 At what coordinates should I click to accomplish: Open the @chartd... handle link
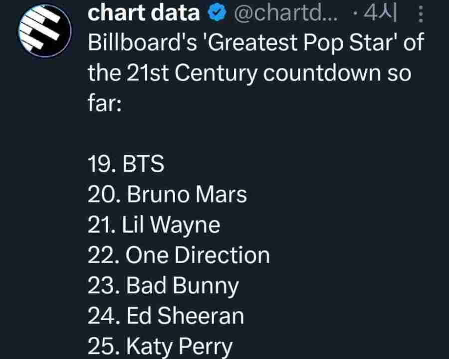pyautogui.click(x=286, y=13)
